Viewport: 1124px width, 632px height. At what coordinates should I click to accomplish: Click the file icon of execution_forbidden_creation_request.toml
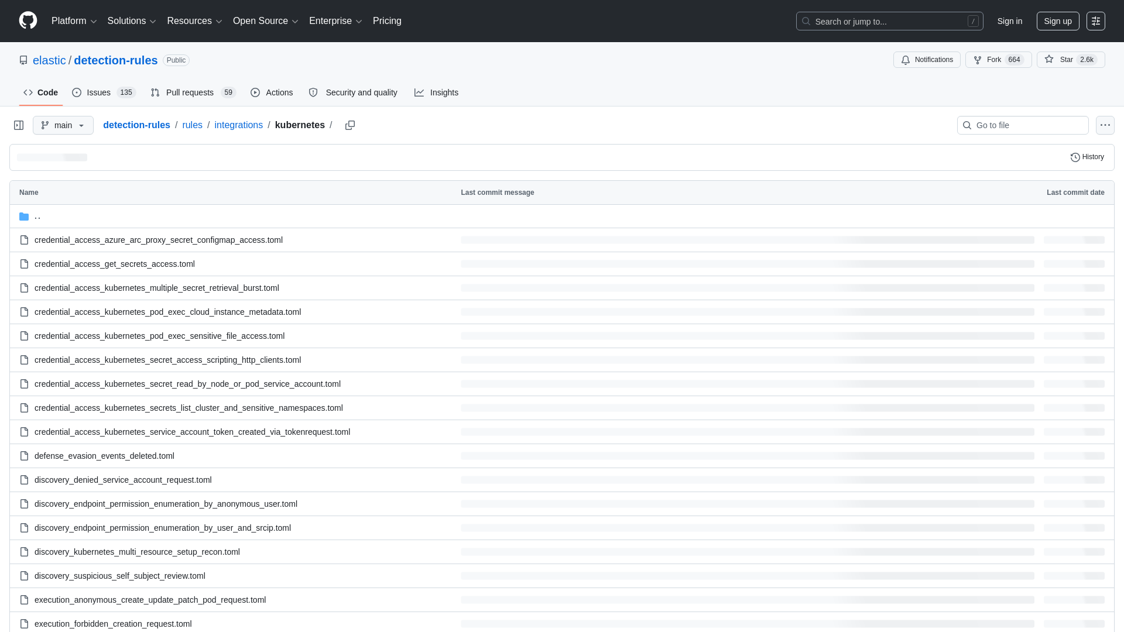(24, 624)
